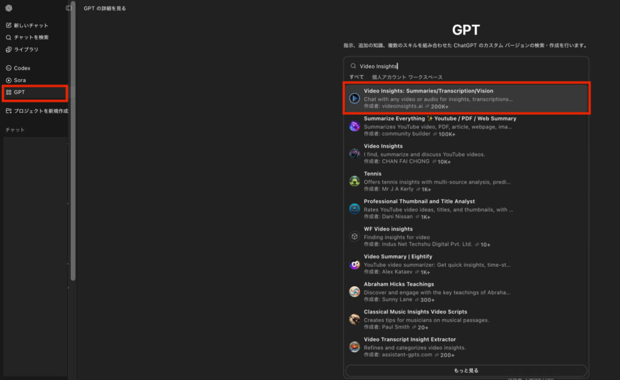Screen dimensions: 620x380
Task: Click the Video Summary Eightify avatar
Action: 355,264
